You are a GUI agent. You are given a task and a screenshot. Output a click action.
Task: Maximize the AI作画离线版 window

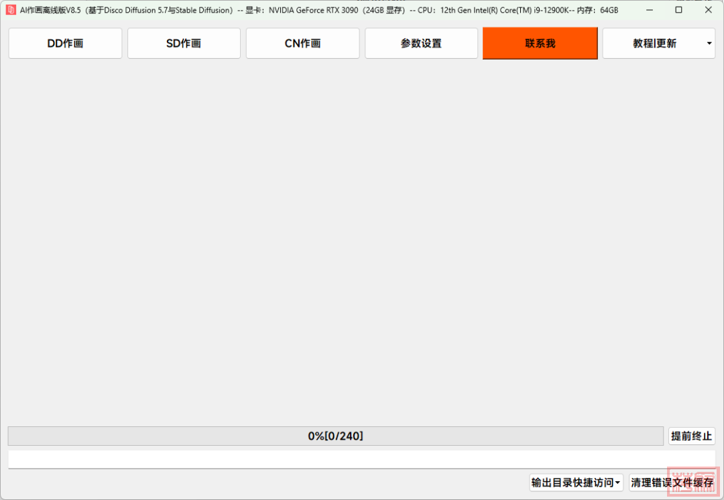678,10
